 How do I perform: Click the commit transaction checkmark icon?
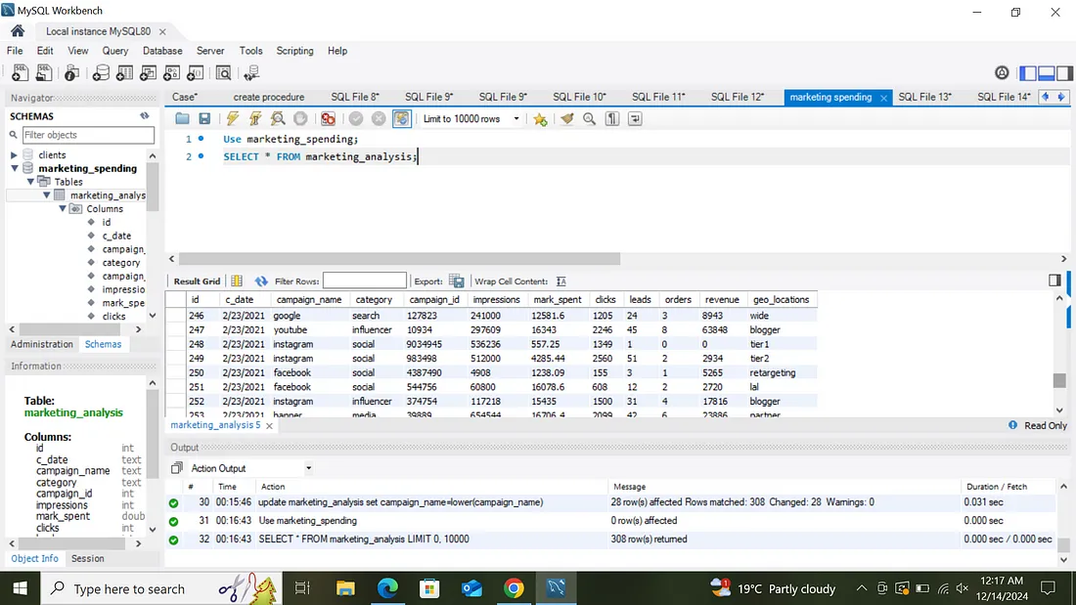pos(355,118)
